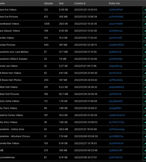The image size is (146, 162).
Task: Click the 2022/07/06 24:27:01 date cell
Action: pos(86,158)
